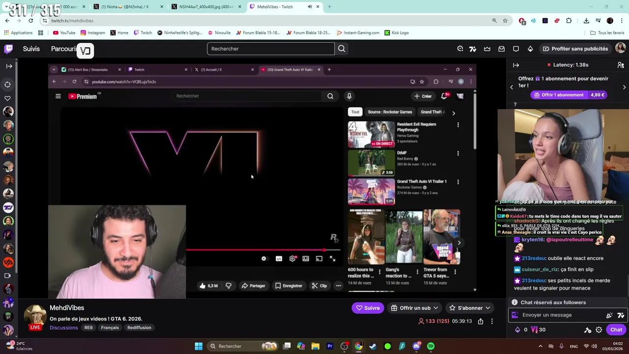The width and height of the screenshot is (629, 354).
Task: Open the community users icon in chat header
Action: (x=621, y=65)
